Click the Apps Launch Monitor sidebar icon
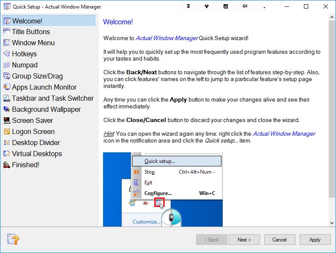The height and width of the screenshot is (253, 336). [x=7, y=87]
